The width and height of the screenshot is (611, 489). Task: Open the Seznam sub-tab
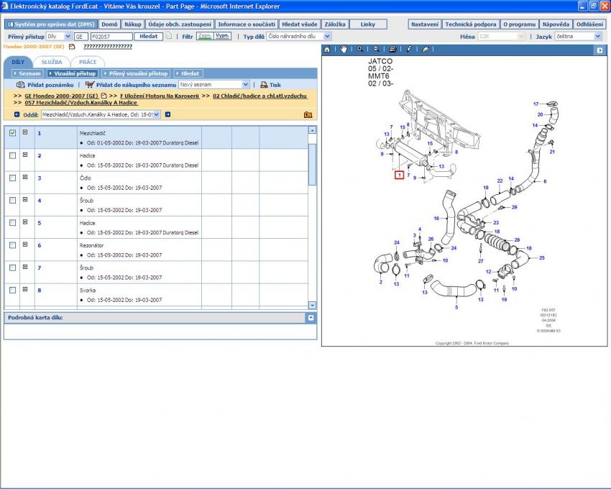tap(27, 73)
